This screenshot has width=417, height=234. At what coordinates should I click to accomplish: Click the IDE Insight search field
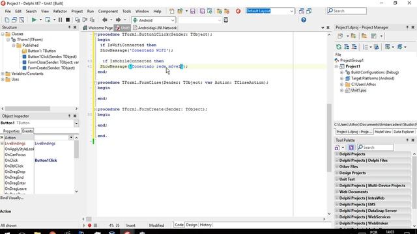pyautogui.click(x=347, y=11)
